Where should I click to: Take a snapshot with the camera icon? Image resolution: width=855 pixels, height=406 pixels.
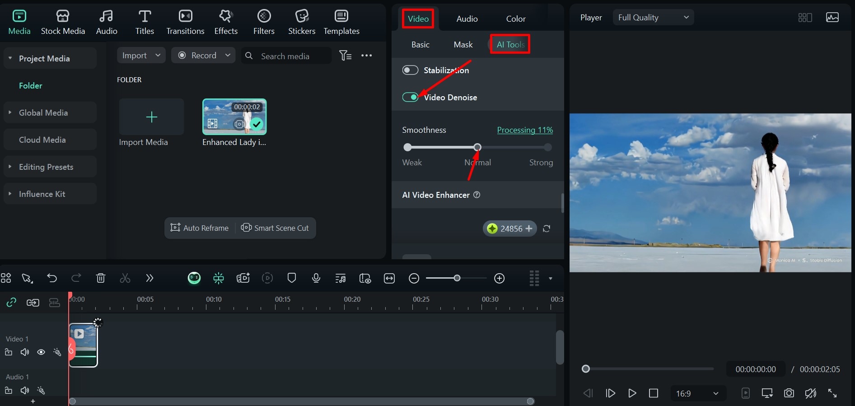click(789, 393)
